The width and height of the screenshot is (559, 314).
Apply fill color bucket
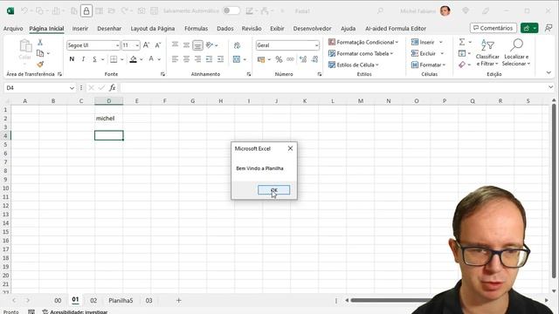133,59
